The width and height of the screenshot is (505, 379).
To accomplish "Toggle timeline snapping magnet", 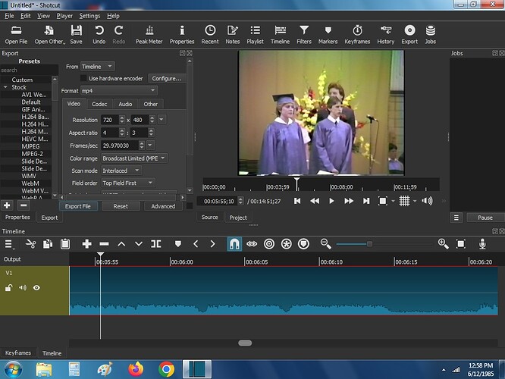I will 234,244.
